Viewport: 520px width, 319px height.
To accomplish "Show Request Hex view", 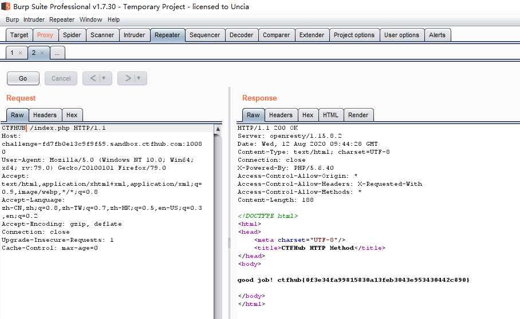I will 72,115.
